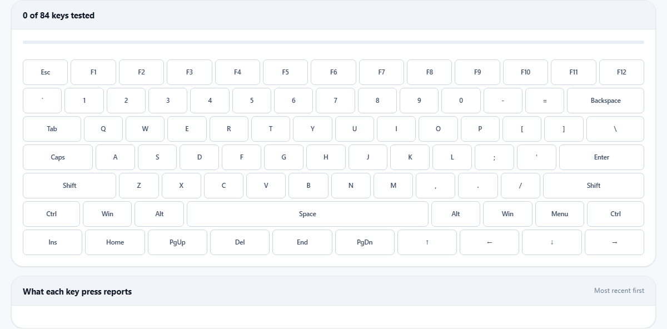Select the left Shift key
Viewport: 667px width, 329px height.
click(x=69, y=186)
